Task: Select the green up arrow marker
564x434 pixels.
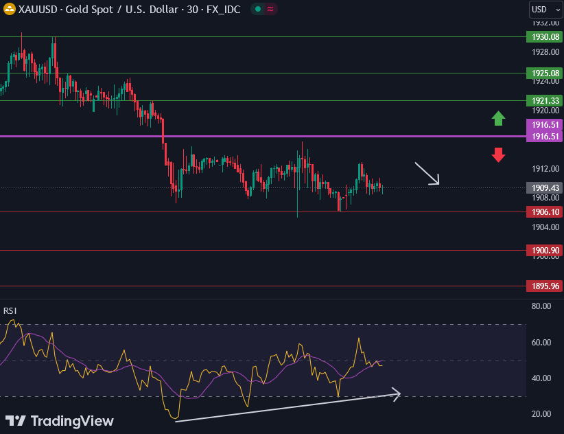Action: click(x=499, y=119)
